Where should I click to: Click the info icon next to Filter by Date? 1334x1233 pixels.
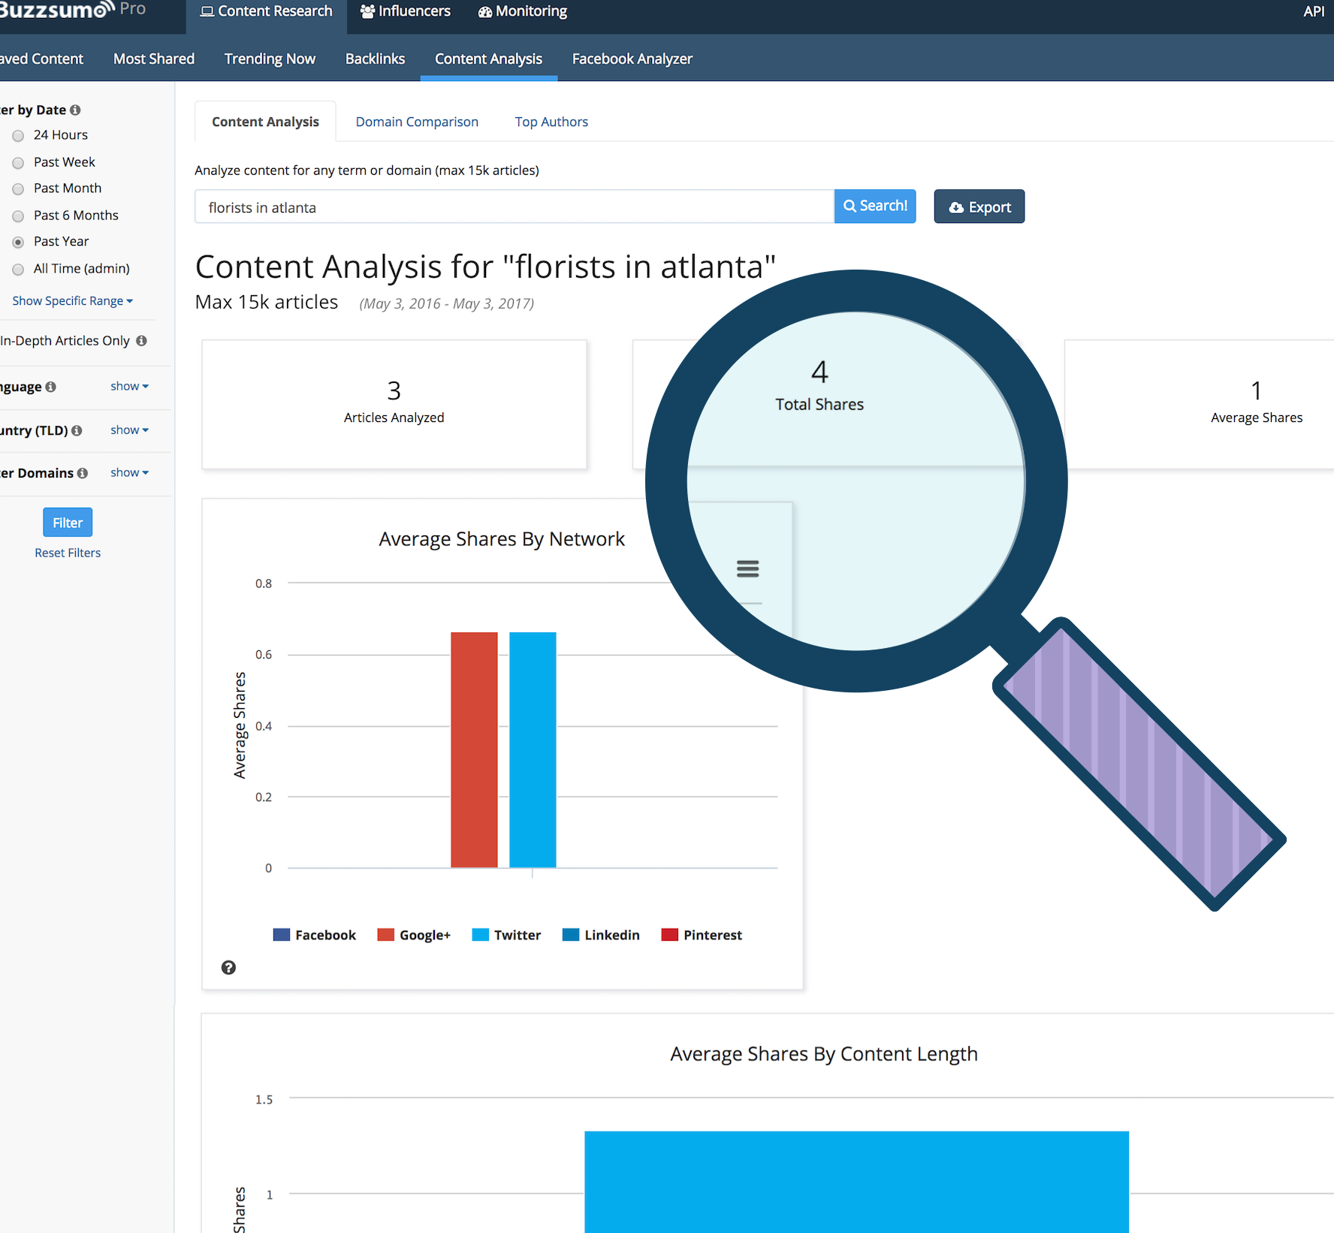point(75,110)
